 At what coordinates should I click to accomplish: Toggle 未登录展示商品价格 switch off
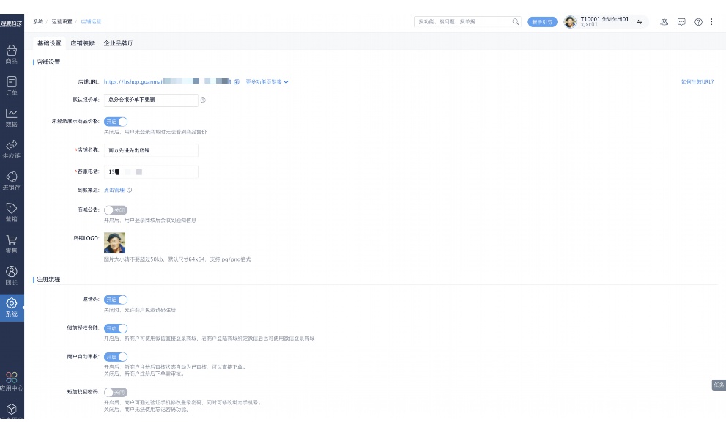pos(116,122)
